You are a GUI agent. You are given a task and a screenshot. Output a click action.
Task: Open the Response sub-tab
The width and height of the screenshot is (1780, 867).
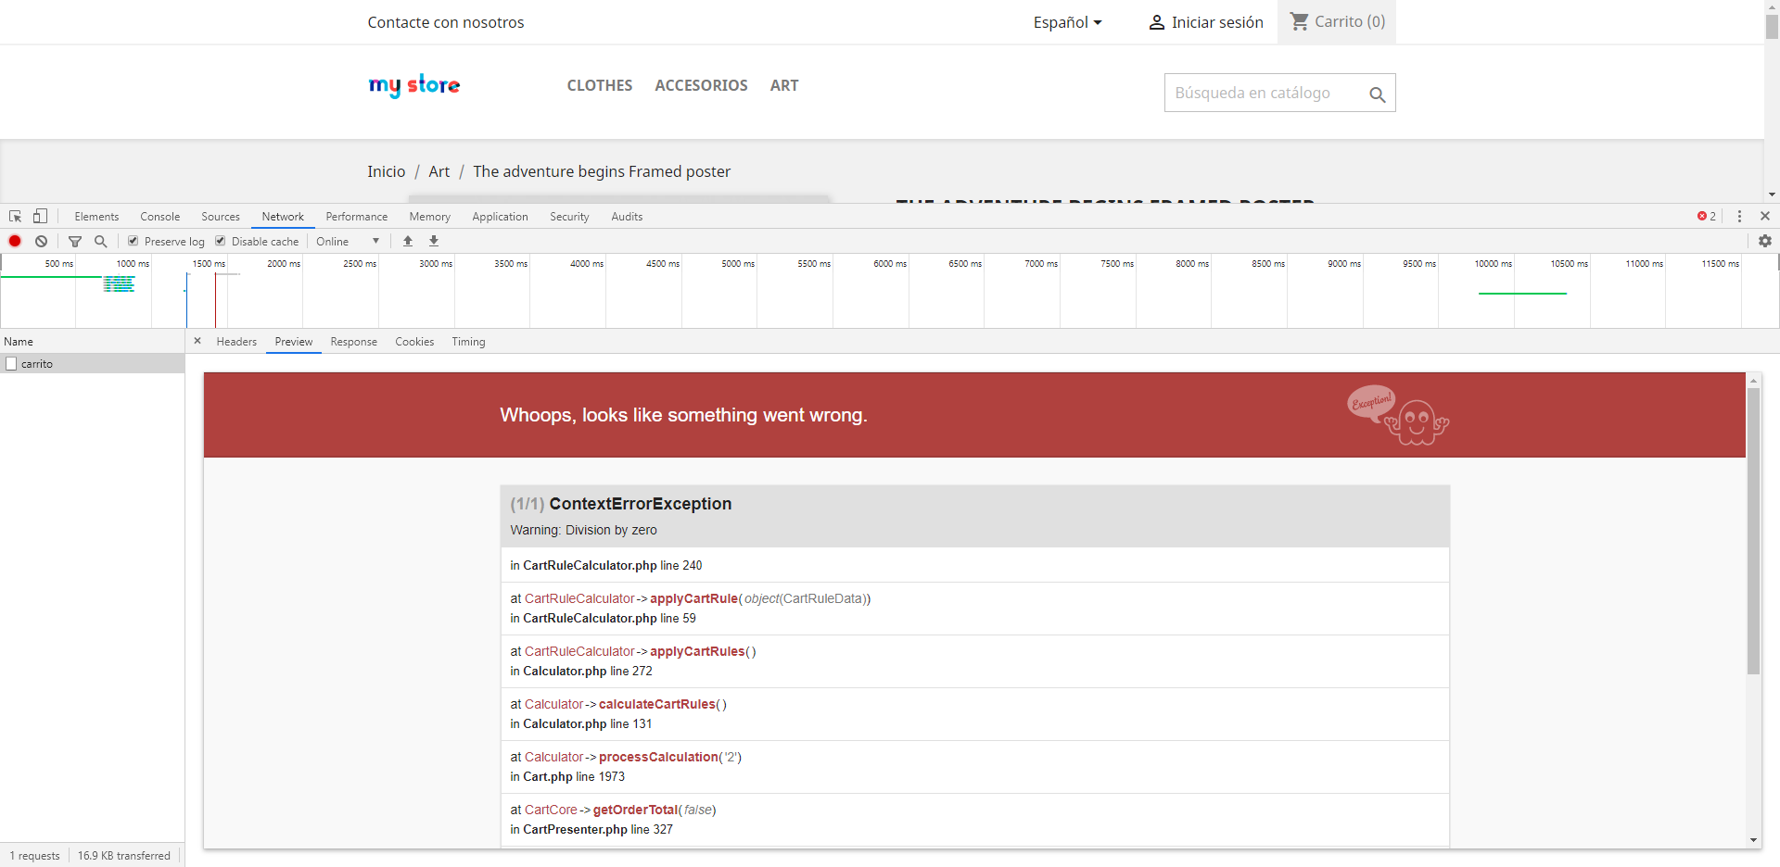coord(353,341)
